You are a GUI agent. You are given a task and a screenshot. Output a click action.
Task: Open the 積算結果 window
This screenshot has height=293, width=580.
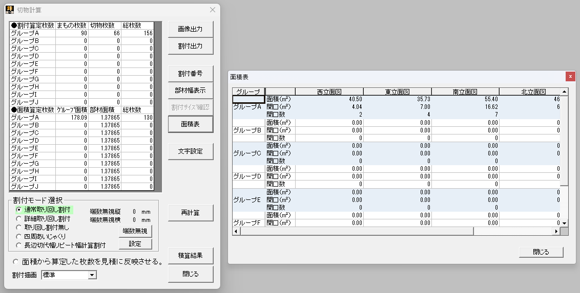click(190, 255)
